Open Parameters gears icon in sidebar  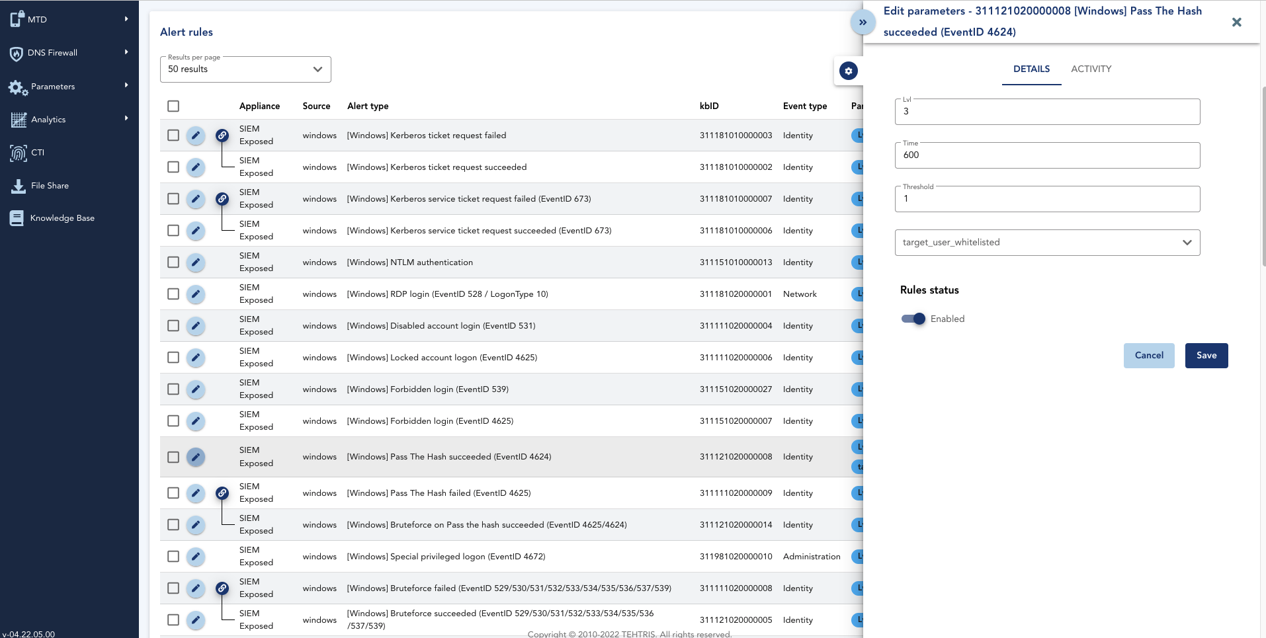coord(18,87)
